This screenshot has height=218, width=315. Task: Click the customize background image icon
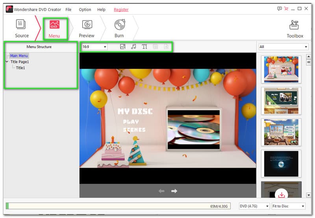click(123, 47)
